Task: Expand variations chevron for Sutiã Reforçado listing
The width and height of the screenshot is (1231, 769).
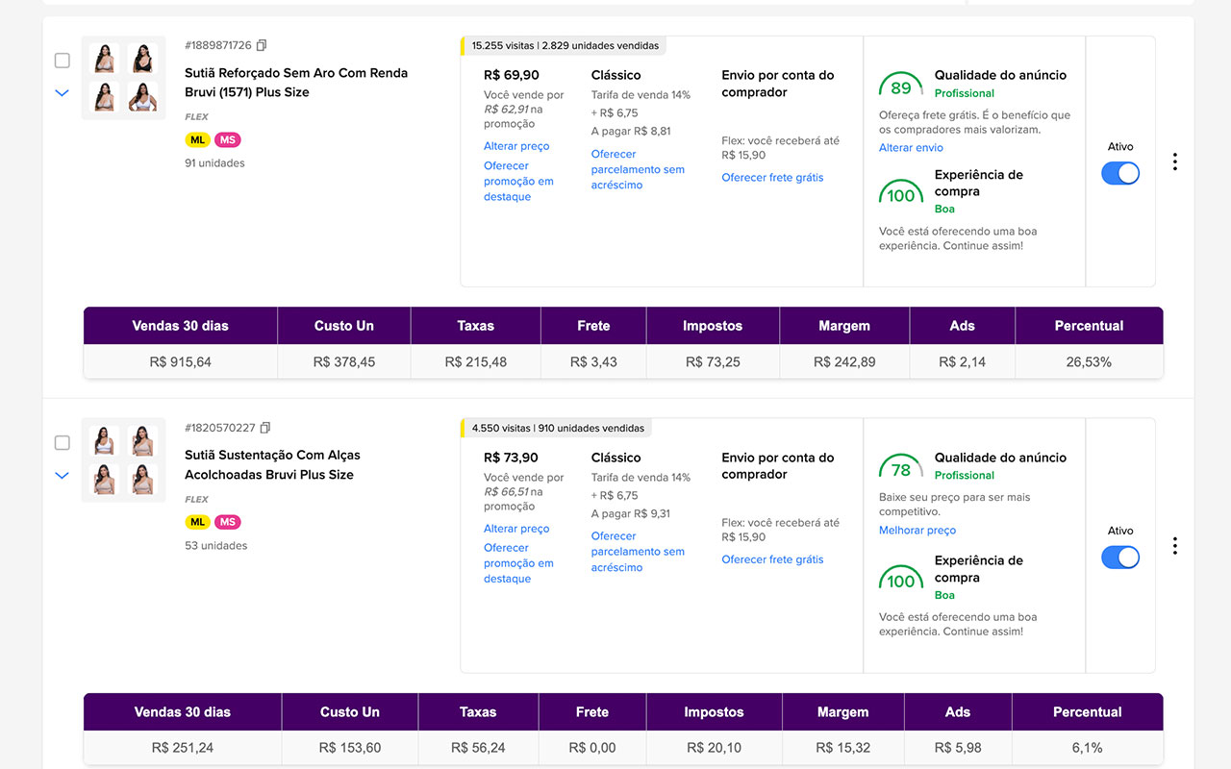Action: (63, 93)
